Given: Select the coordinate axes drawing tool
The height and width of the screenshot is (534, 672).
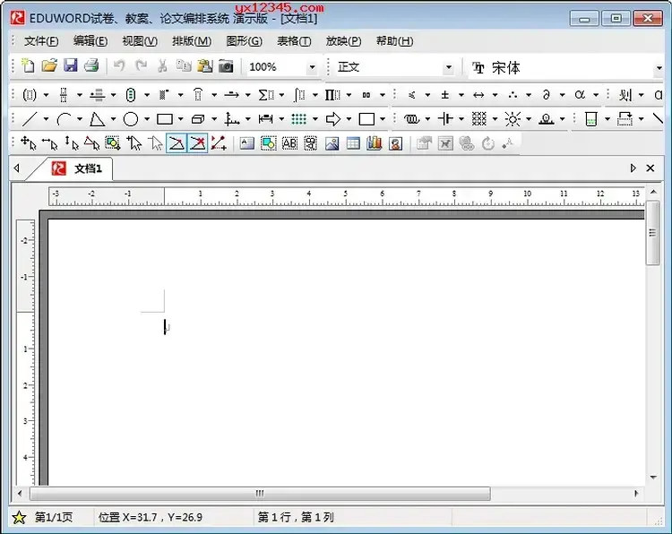Looking at the screenshot, I should pos(232,119).
